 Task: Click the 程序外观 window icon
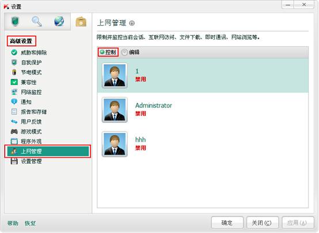coord(14,141)
